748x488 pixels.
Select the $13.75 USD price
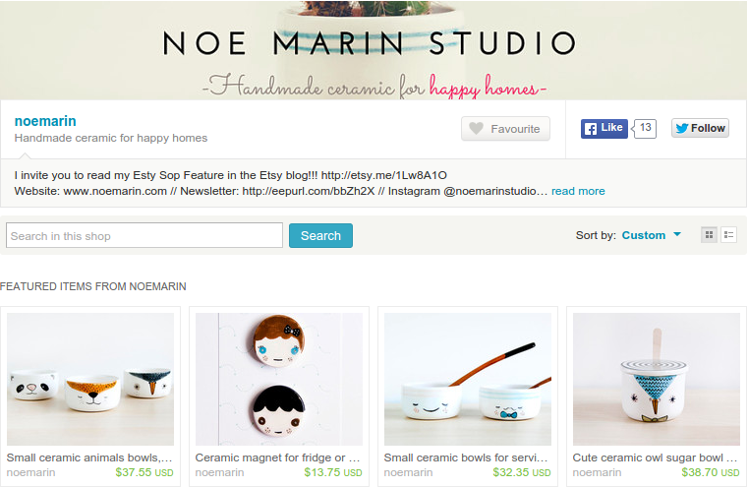333,472
